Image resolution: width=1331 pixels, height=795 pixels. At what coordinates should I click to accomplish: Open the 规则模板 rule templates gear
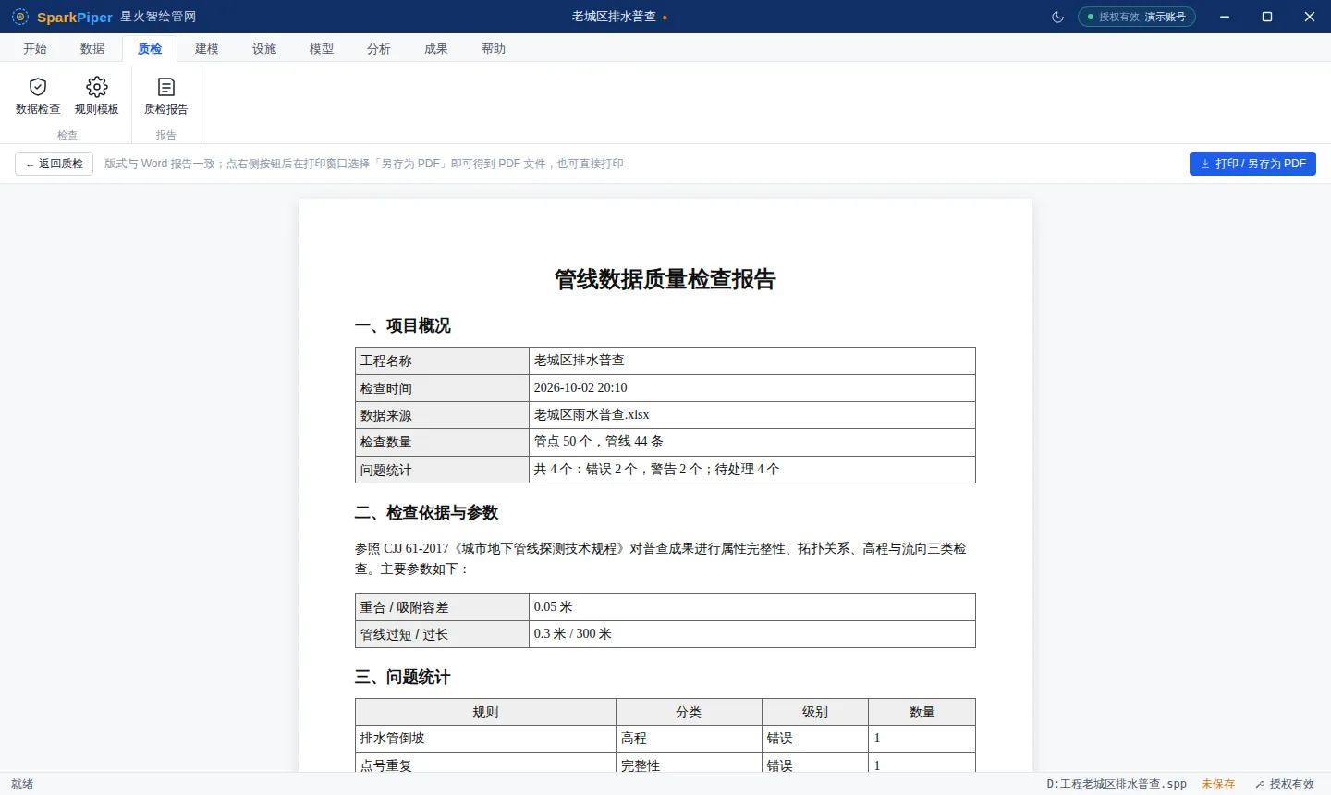point(97,96)
